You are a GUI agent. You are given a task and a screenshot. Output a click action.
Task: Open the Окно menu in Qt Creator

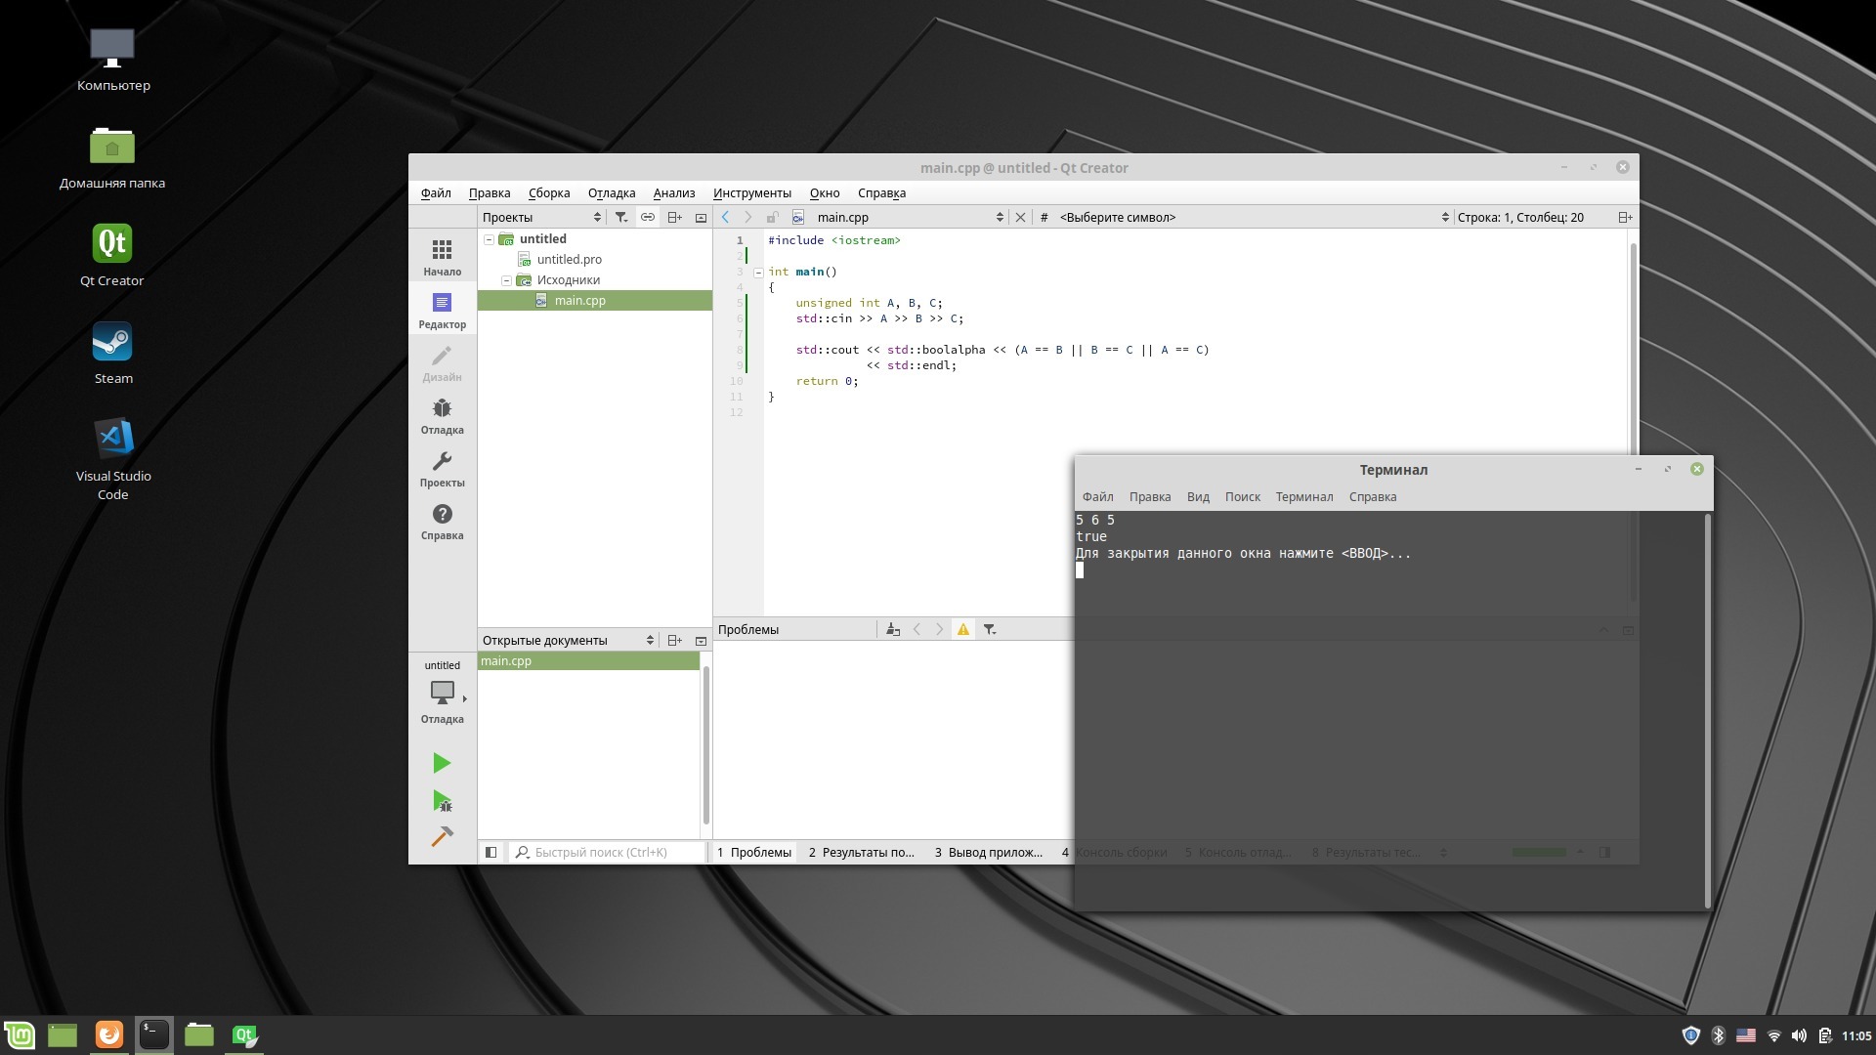[x=825, y=192]
